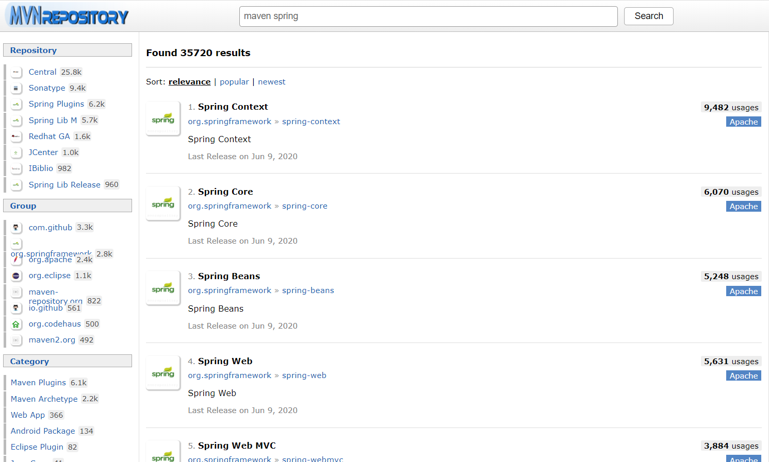Click the JCenter repository icon
The height and width of the screenshot is (462, 769).
click(16, 152)
